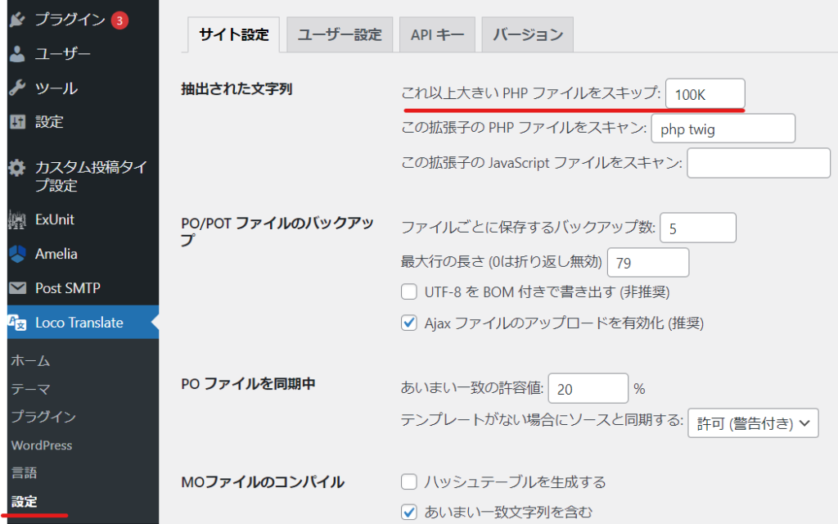Viewport: 838px width, 524px height.
Task: Click the settings sliders icon in sidebar
Action: (x=17, y=122)
